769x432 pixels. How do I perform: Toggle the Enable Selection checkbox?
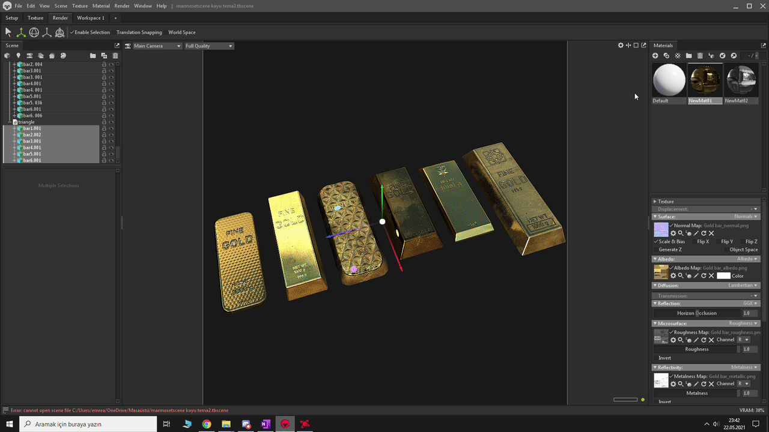click(x=72, y=32)
